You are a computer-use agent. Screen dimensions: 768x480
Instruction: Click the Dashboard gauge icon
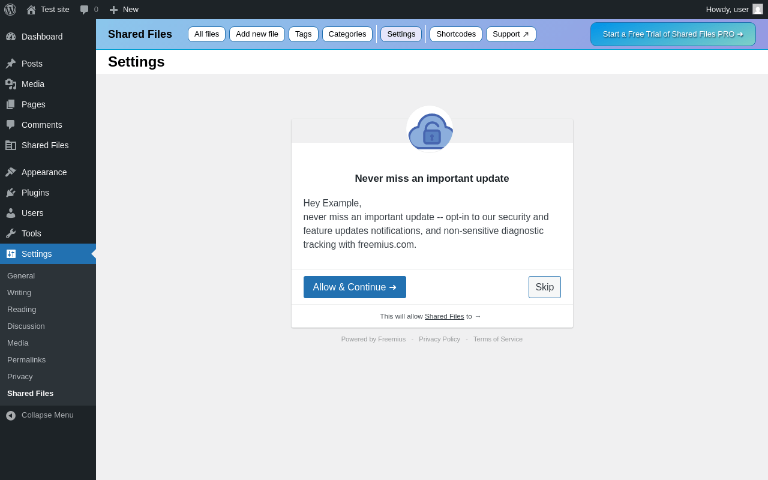pyautogui.click(x=11, y=37)
